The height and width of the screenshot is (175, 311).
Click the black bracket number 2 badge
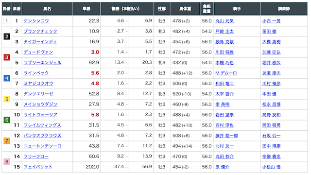(7, 36)
